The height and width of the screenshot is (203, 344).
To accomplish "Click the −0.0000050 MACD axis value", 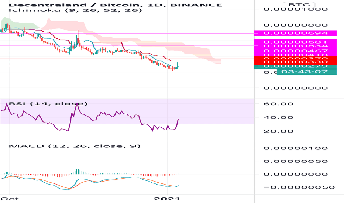I will click(299, 187).
